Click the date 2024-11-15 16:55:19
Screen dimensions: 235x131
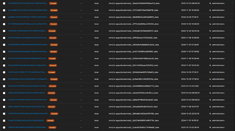[190, 120]
